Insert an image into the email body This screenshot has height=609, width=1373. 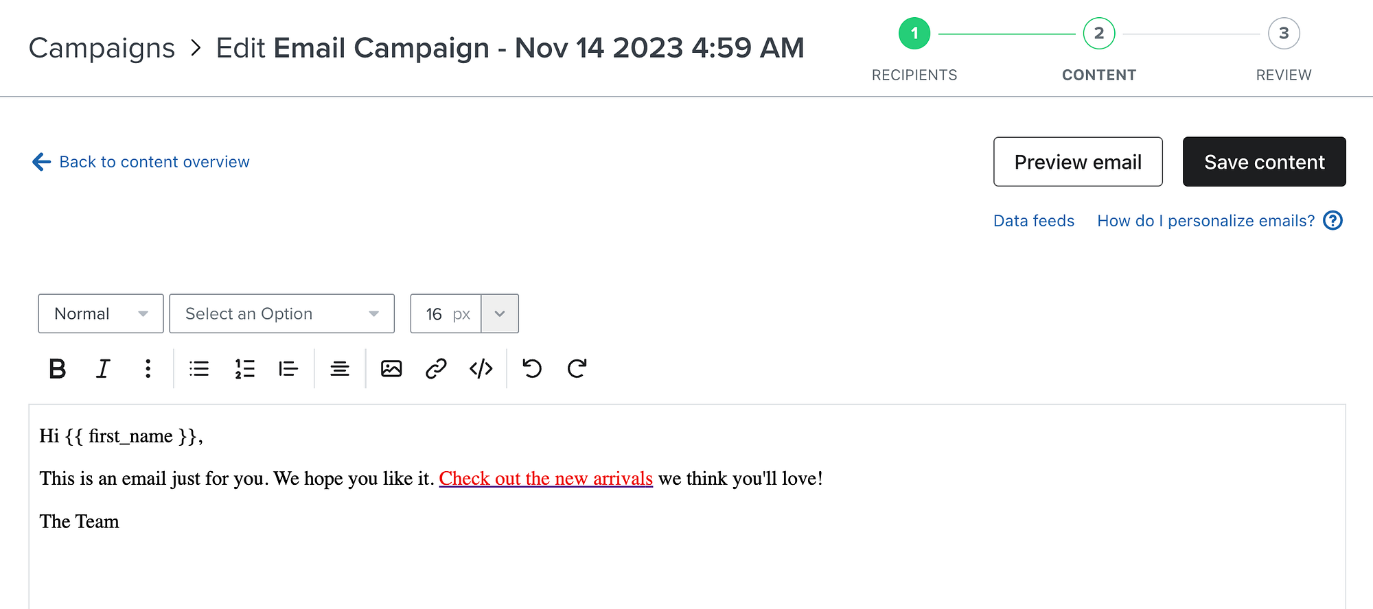390,369
